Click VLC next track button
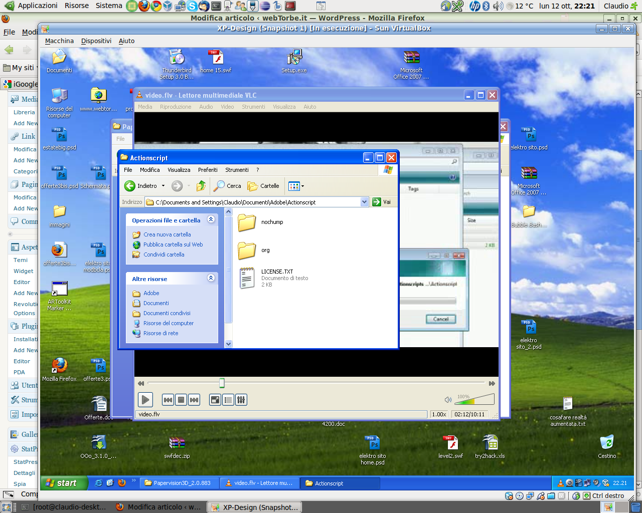The width and height of the screenshot is (642, 513). pyautogui.click(x=194, y=400)
